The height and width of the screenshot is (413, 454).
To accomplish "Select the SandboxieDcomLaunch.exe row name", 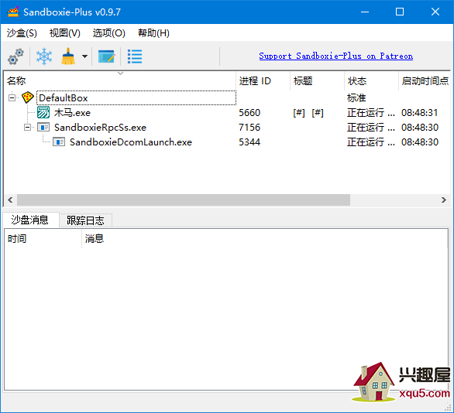I will pyautogui.click(x=131, y=142).
